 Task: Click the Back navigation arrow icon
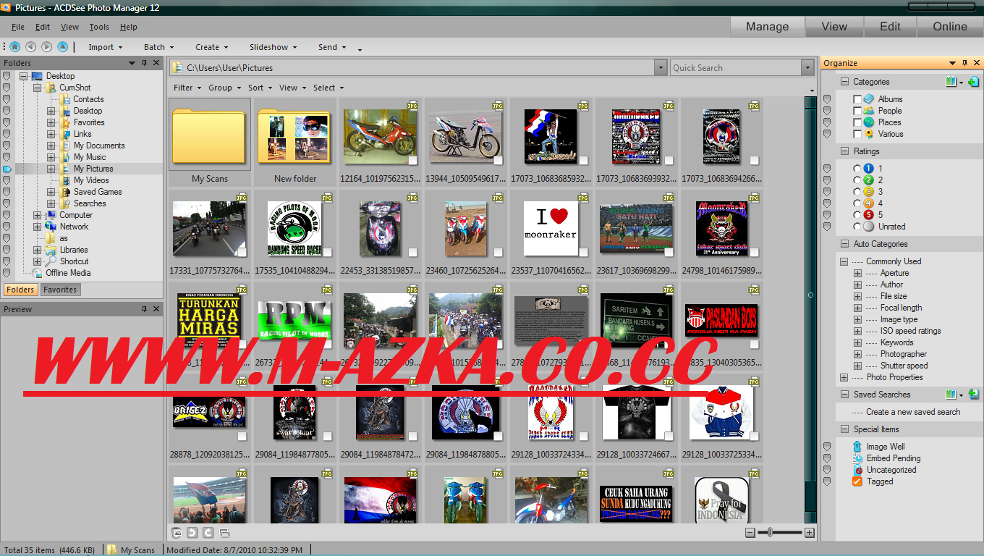30,46
